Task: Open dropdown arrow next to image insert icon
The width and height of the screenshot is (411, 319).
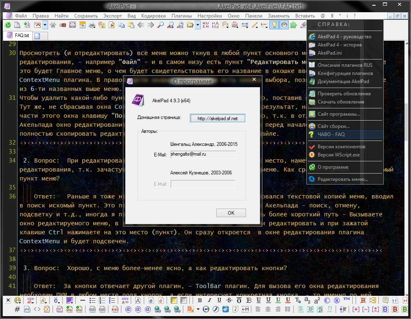Action: click(198, 309)
